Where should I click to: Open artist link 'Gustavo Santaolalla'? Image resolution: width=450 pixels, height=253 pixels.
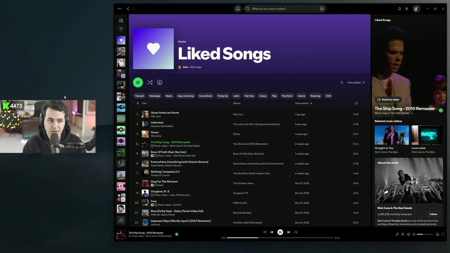(162, 126)
